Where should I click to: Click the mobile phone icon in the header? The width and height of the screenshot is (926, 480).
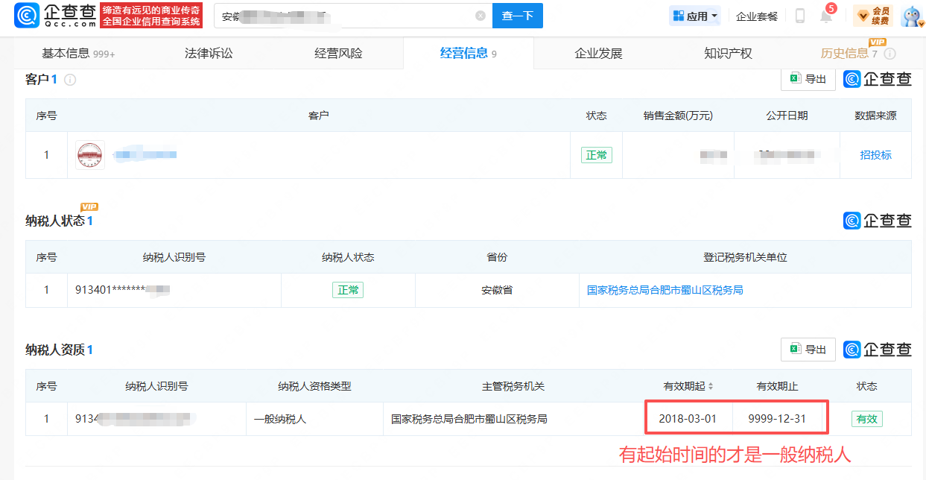tap(800, 16)
